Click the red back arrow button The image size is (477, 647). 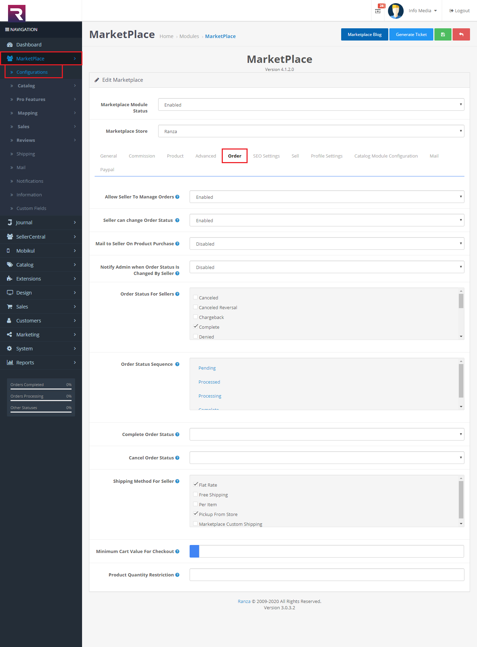(461, 35)
